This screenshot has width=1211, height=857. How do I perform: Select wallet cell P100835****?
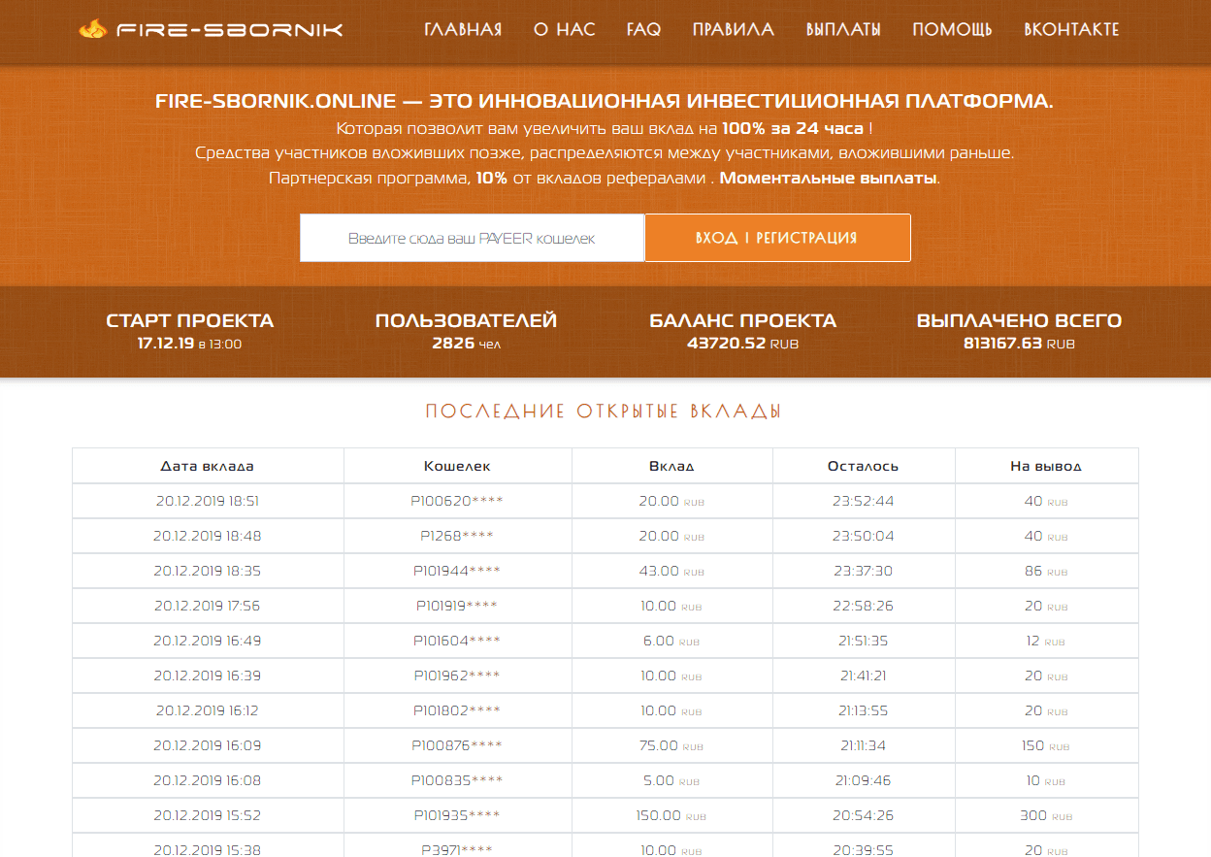tap(457, 780)
